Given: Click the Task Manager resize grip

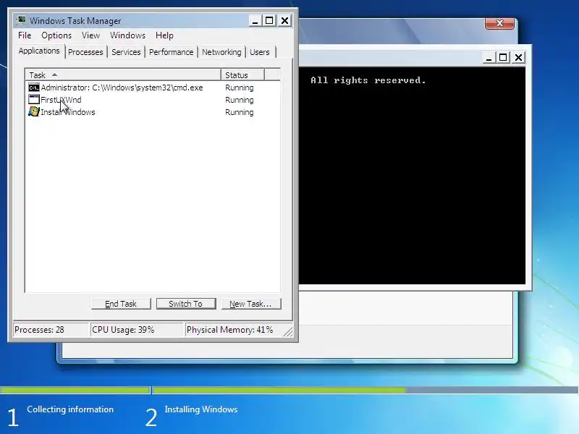Looking at the screenshot, I should pyautogui.click(x=287, y=332).
